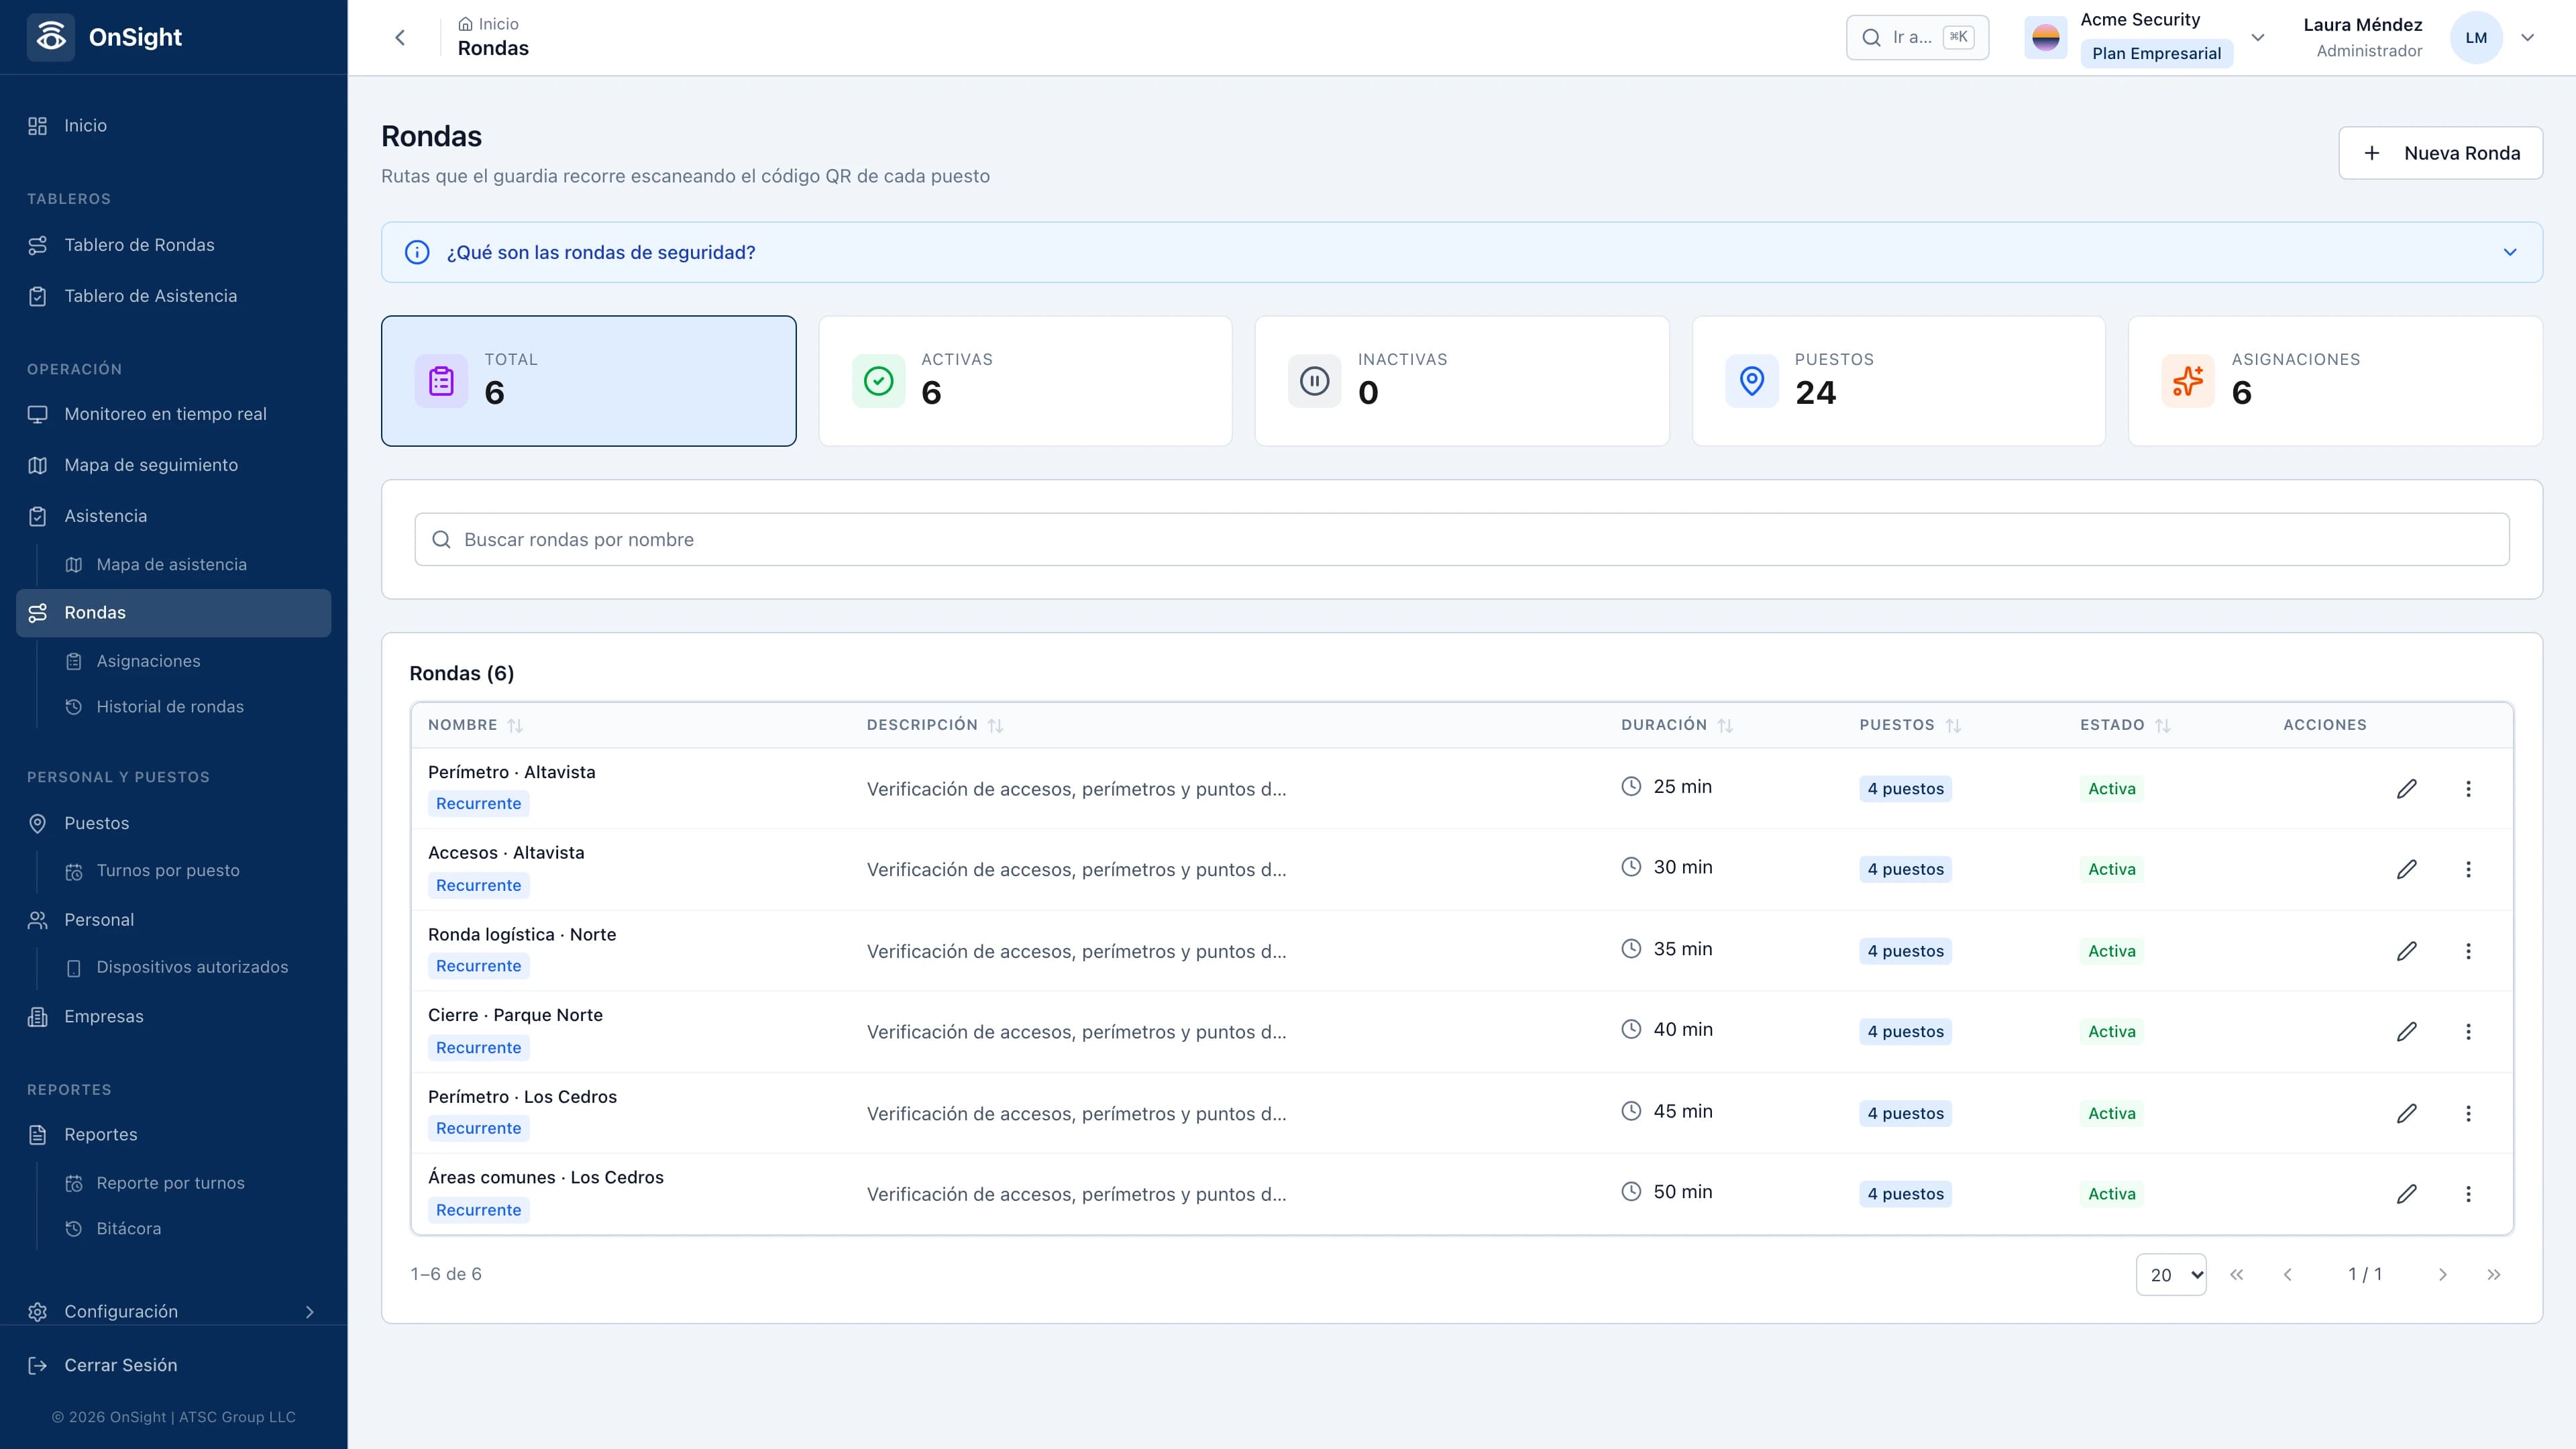This screenshot has height=1449, width=2576.
Task: Edit the Ronda logística · Norte round
Action: (x=2406, y=951)
